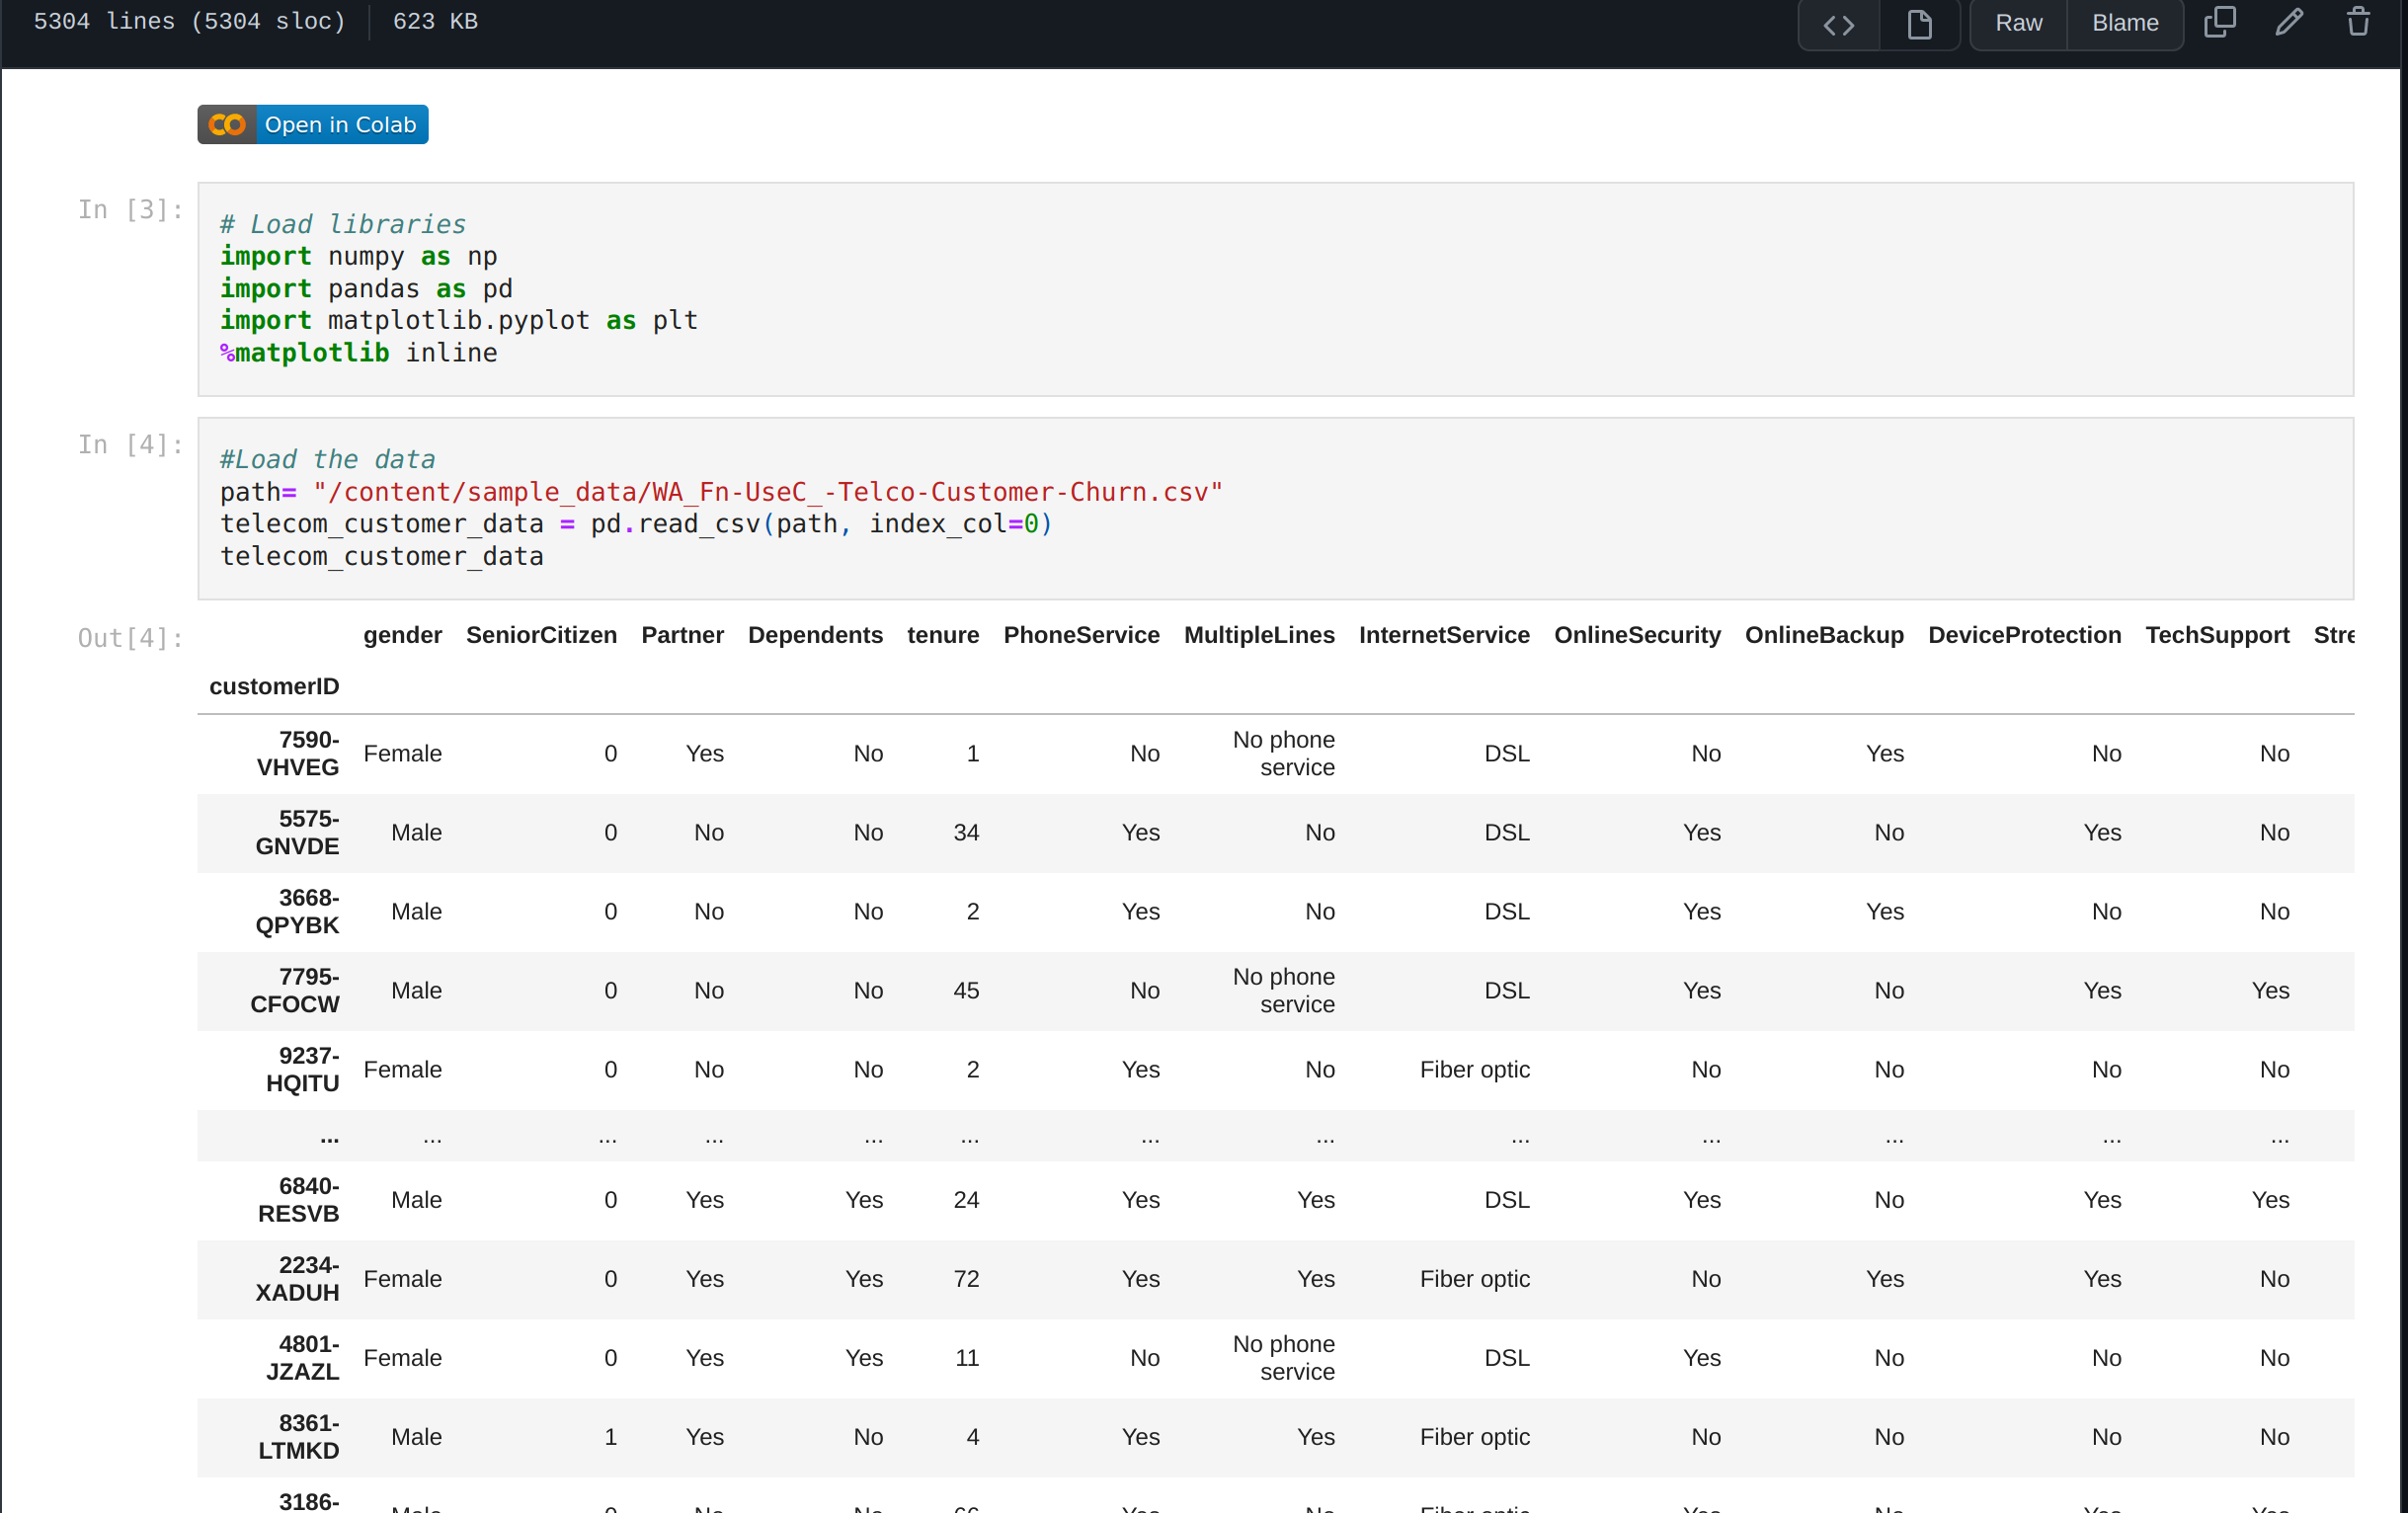Select customer row 3668-QPYBK
The height and width of the screenshot is (1513, 2408).
[1275, 912]
